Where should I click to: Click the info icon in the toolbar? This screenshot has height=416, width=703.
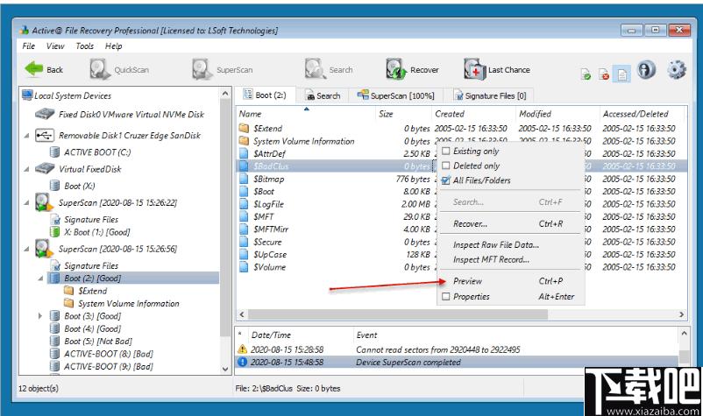click(646, 70)
